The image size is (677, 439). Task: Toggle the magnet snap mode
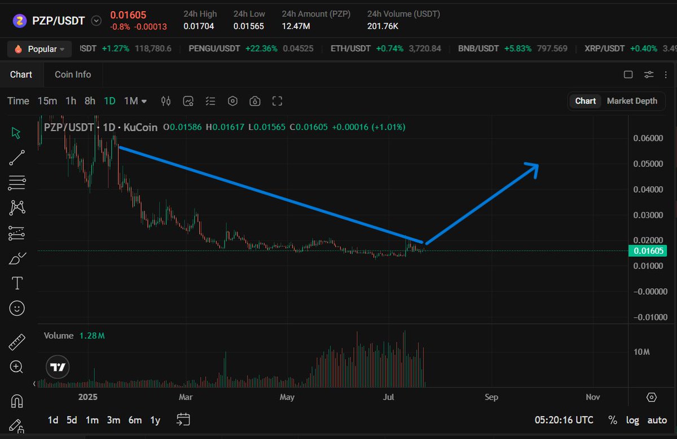click(17, 401)
